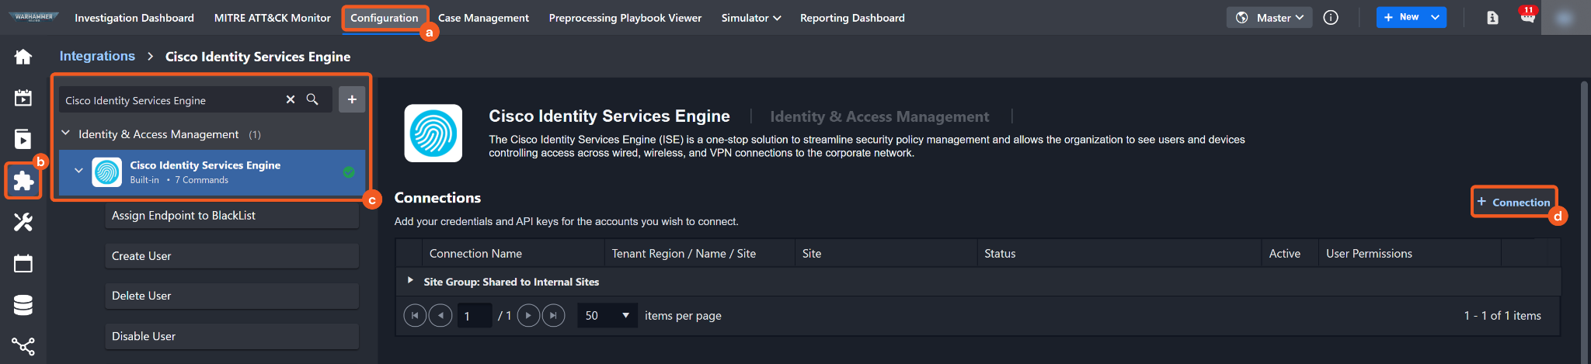Click the New button
The height and width of the screenshot is (364, 1591).
coord(1401,17)
